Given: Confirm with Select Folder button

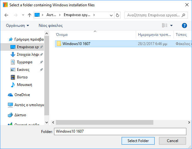Looking at the screenshot, I should tap(138, 141).
